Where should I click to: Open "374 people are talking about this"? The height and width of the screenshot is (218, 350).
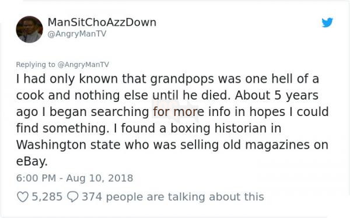click(173, 197)
